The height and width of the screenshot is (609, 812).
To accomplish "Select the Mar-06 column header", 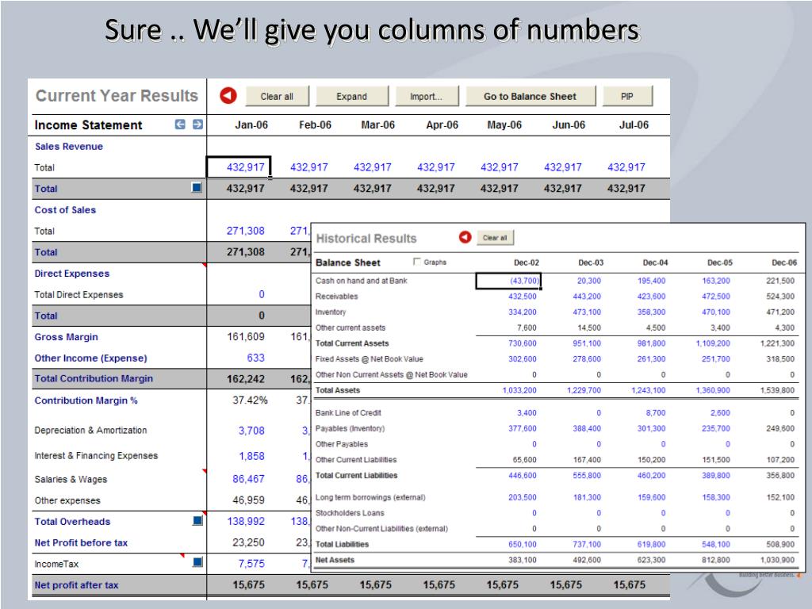I will [378, 124].
